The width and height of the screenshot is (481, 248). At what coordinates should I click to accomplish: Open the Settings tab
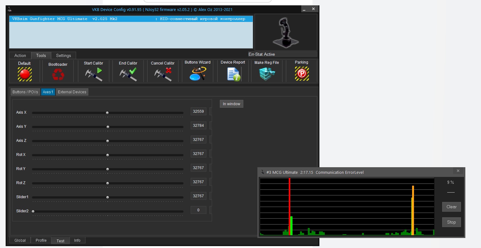pyautogui.click(x=64, y=55)
